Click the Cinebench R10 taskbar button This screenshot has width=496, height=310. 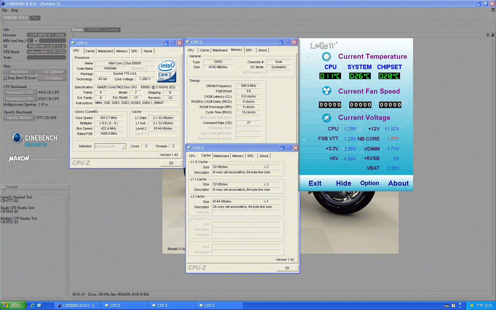pyautogui.click(x=78, y=306)
